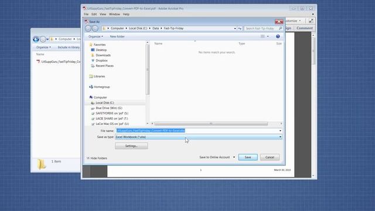Click the Save button in Save As dialog
Image resolution: width=375 pixels, height=211 pixels.
click(x=248, y=157)
